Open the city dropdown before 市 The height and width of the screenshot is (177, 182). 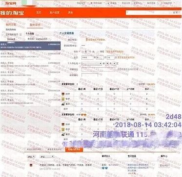(x=107, y=63)
